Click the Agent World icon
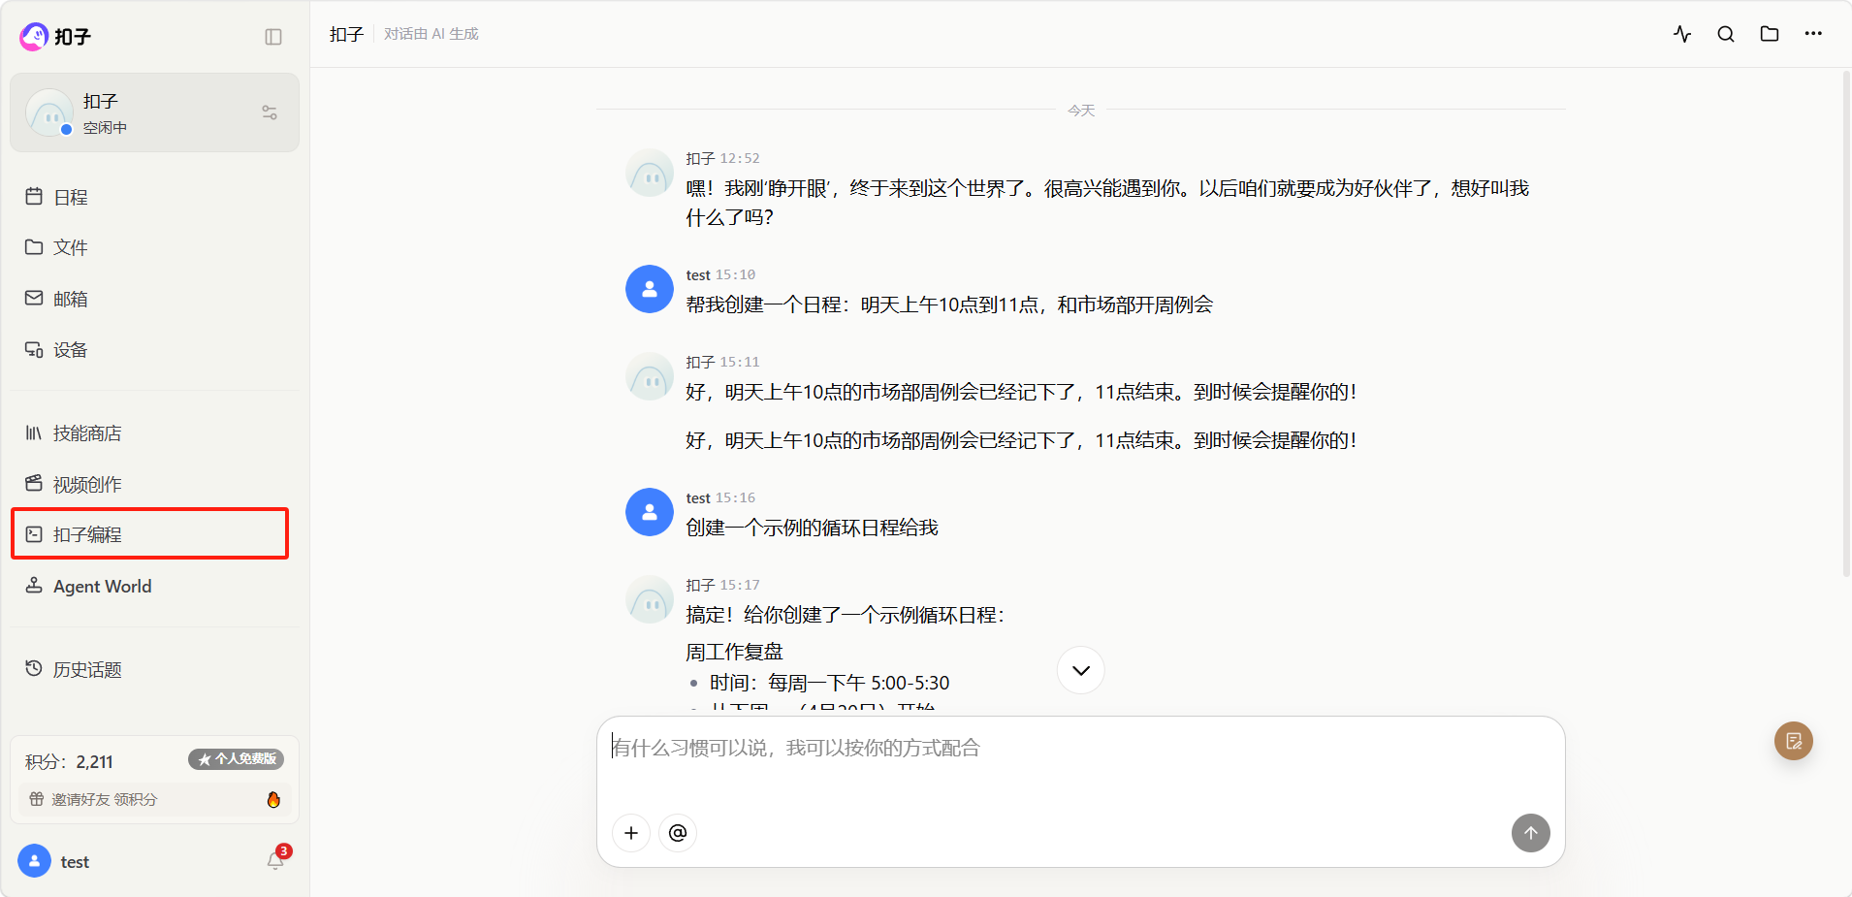1852x897 pixels. 34,585
